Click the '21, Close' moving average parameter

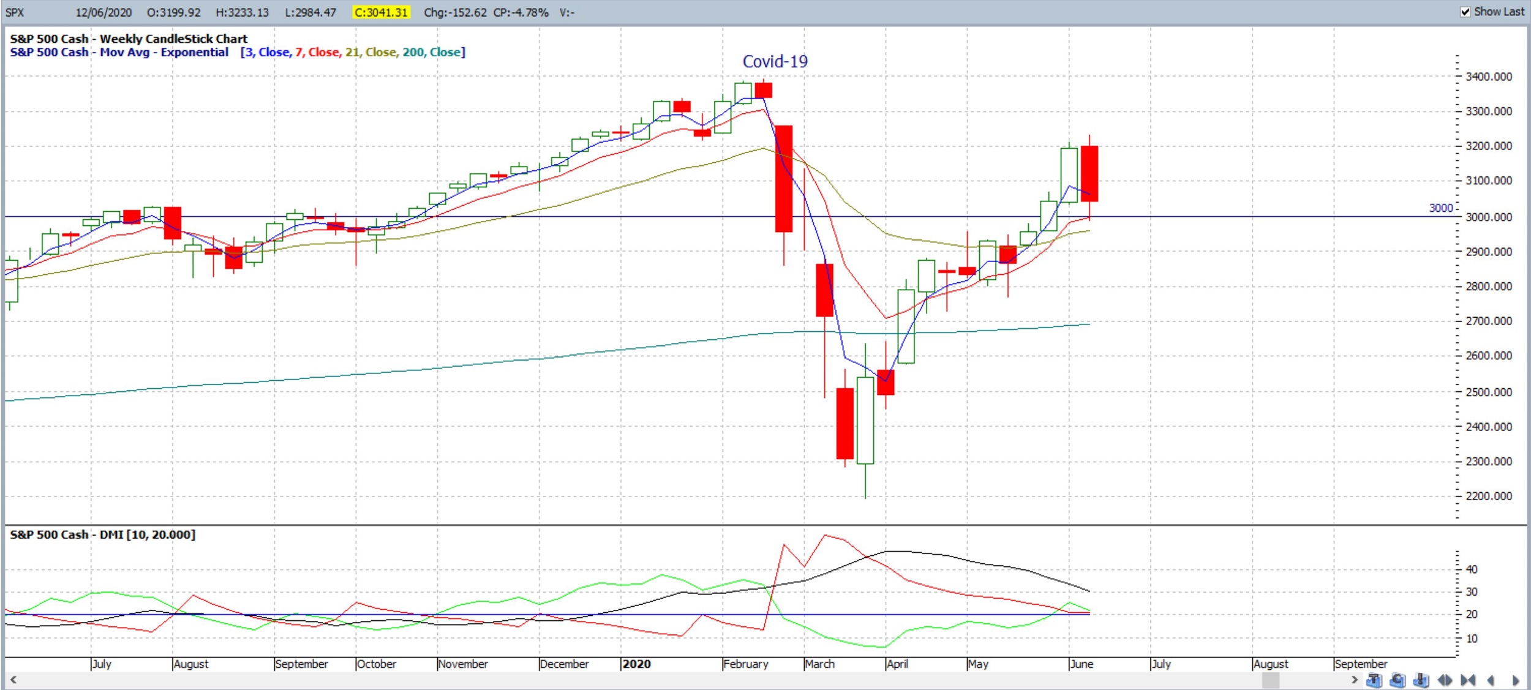click(371, 52)
